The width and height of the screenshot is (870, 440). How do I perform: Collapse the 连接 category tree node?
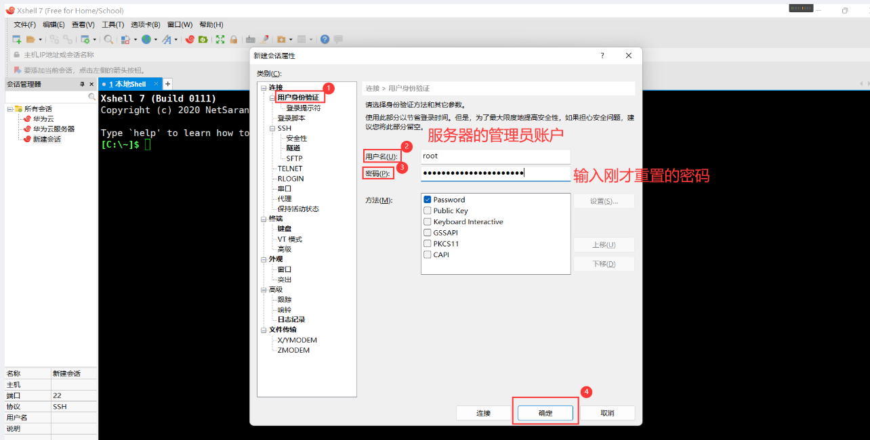(x=264, y=87)
